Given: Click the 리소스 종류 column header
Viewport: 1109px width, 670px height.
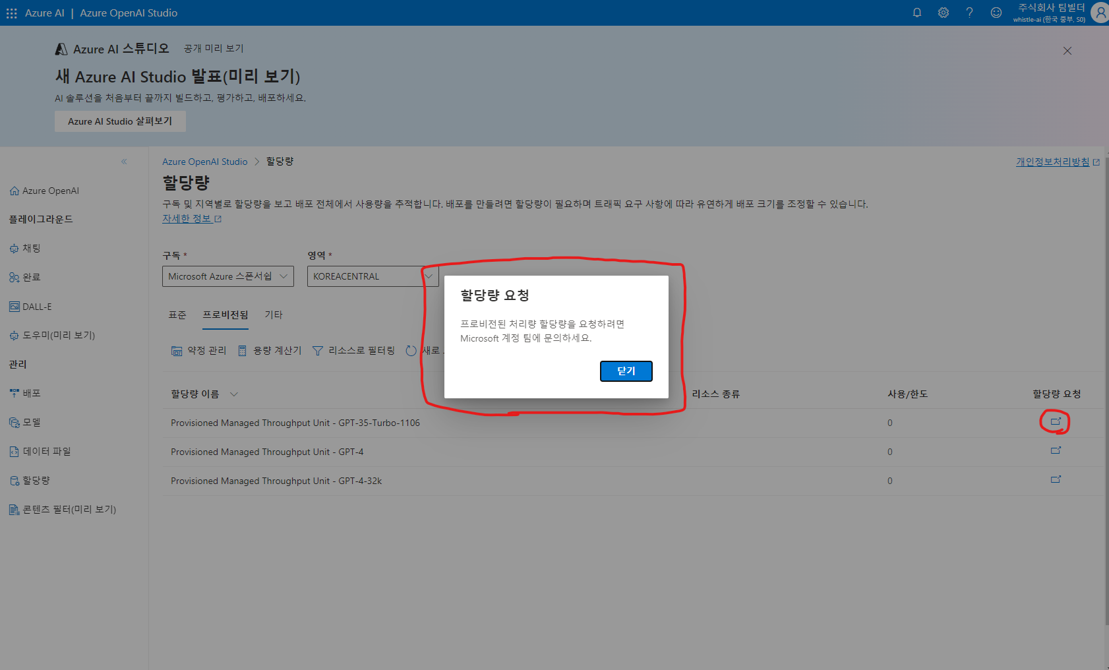Looking at the screenshot, I should (x=716, y=394).
